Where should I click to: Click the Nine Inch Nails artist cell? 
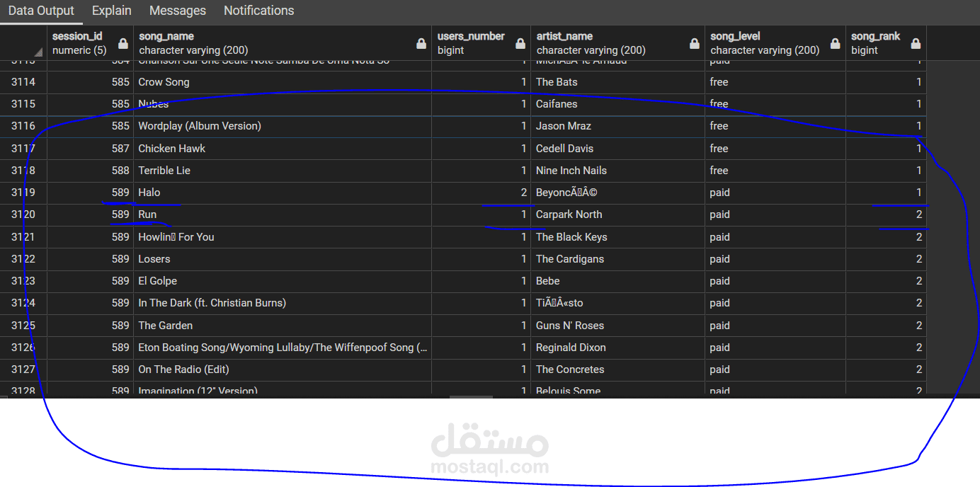(x=617, y=171)
